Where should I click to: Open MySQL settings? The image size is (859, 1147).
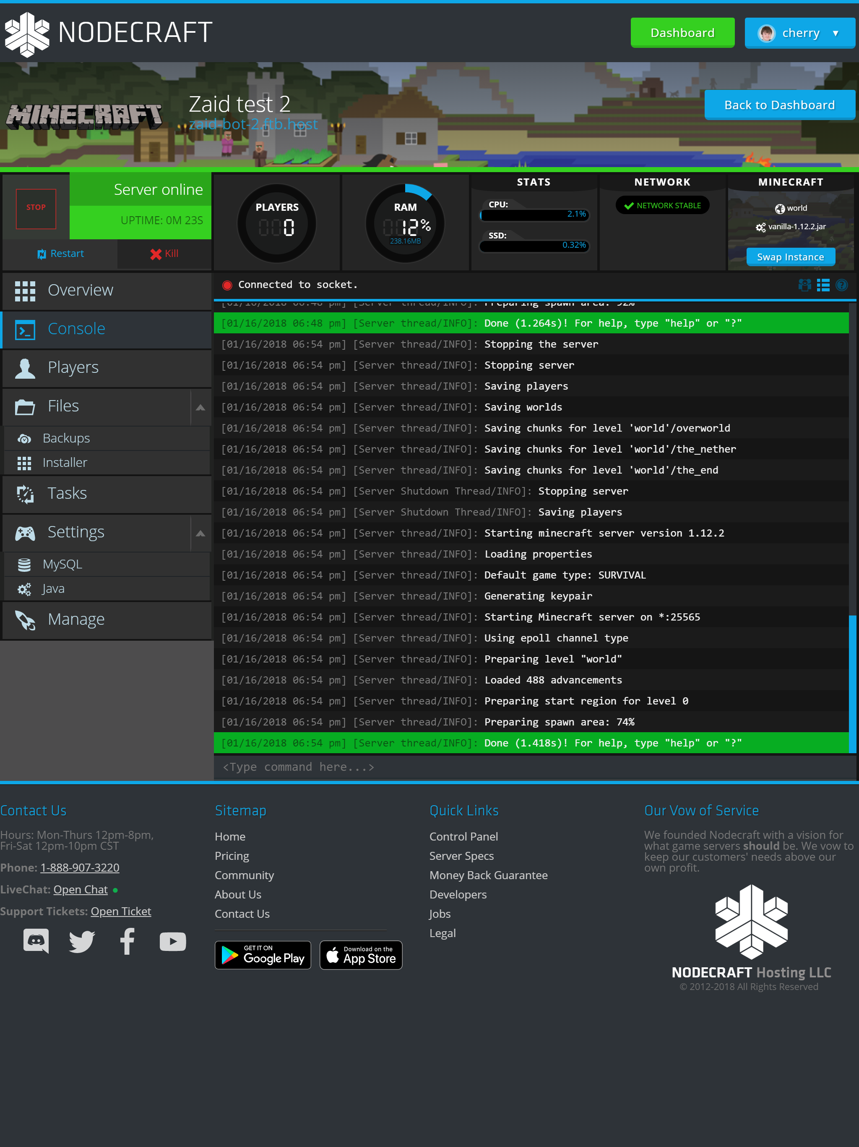[107, 564]
